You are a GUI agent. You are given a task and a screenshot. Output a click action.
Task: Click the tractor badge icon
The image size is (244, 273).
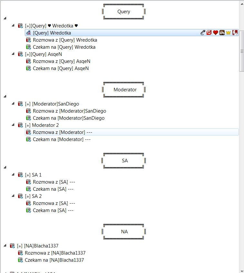(x=222, y=33)
